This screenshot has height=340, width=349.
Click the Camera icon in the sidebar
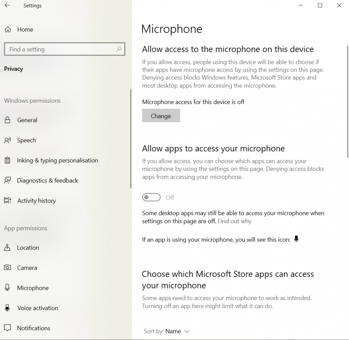(7, 267)
